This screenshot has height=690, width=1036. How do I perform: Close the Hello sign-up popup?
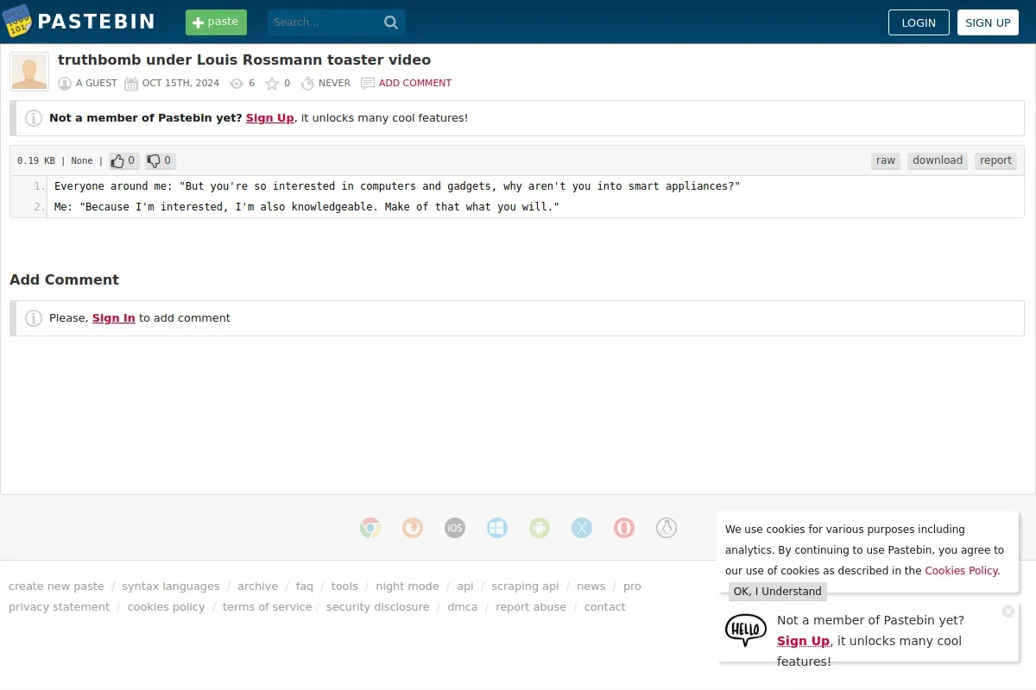(x=1008, y=612)
